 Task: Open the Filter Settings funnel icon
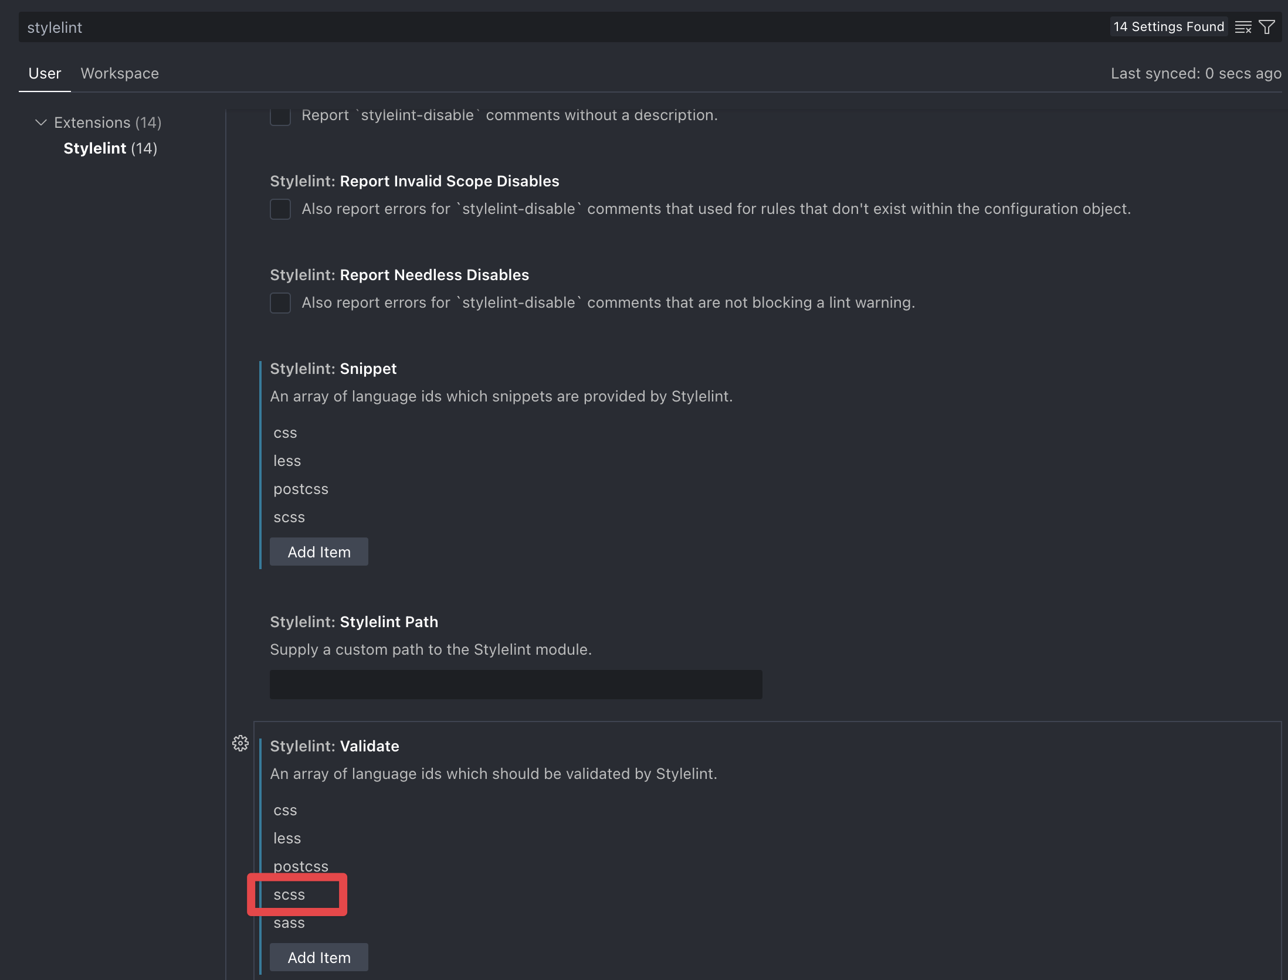1267,27
